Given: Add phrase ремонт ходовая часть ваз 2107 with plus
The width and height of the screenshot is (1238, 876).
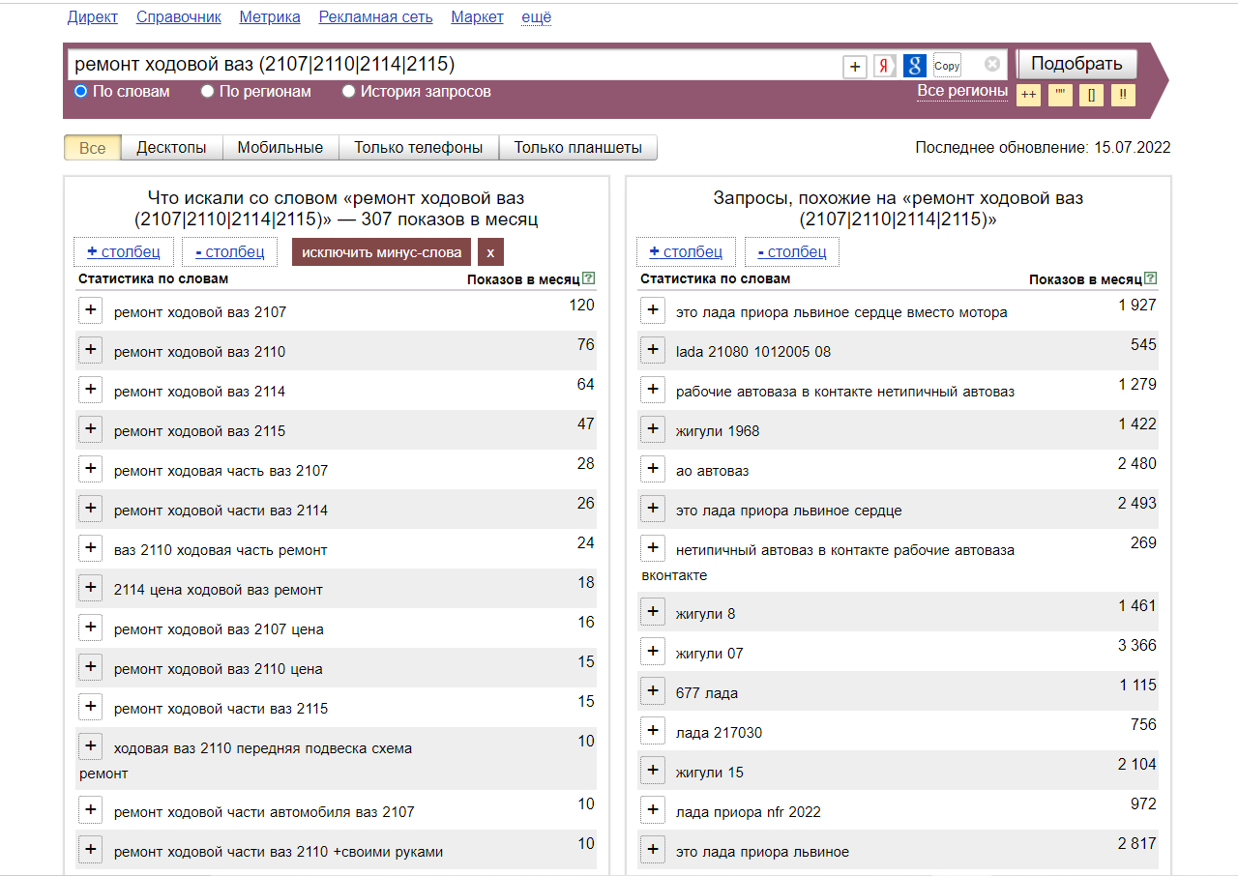Looking at the screenshot, I should tap(91, 468).
